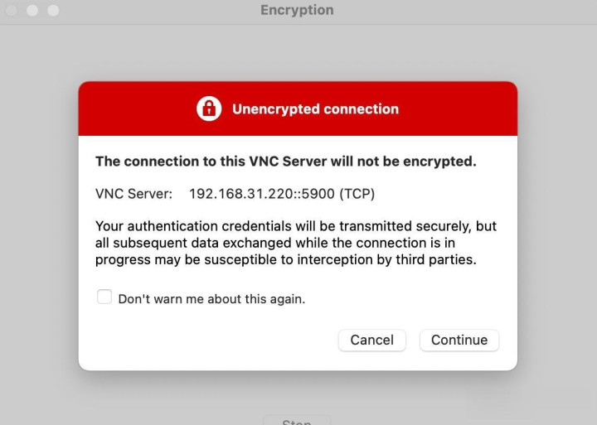
Task: Click the paragraph about authentication credentials
Action: click(x=296, y=243)
